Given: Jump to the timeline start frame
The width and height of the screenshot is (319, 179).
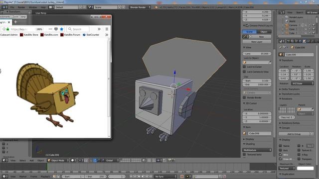Looking at the screenshot, I should (131, 177).
